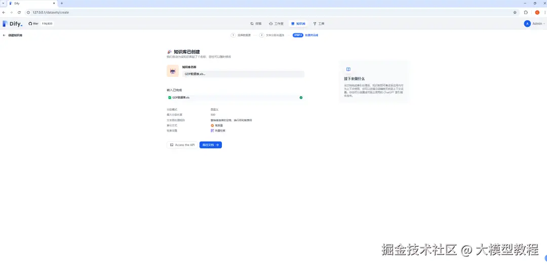The image size is (547, 265).
Task: Click step 1 选择数据源 indicator
Action: 241,35
